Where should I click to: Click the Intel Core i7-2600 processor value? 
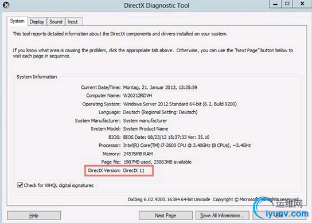click(x=187, y=146)
